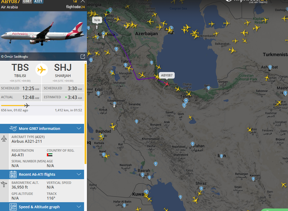The width and height of the screenshot is (288, 211).
Task: Click the A321 aircraft type badge
Action: [38, 1]
